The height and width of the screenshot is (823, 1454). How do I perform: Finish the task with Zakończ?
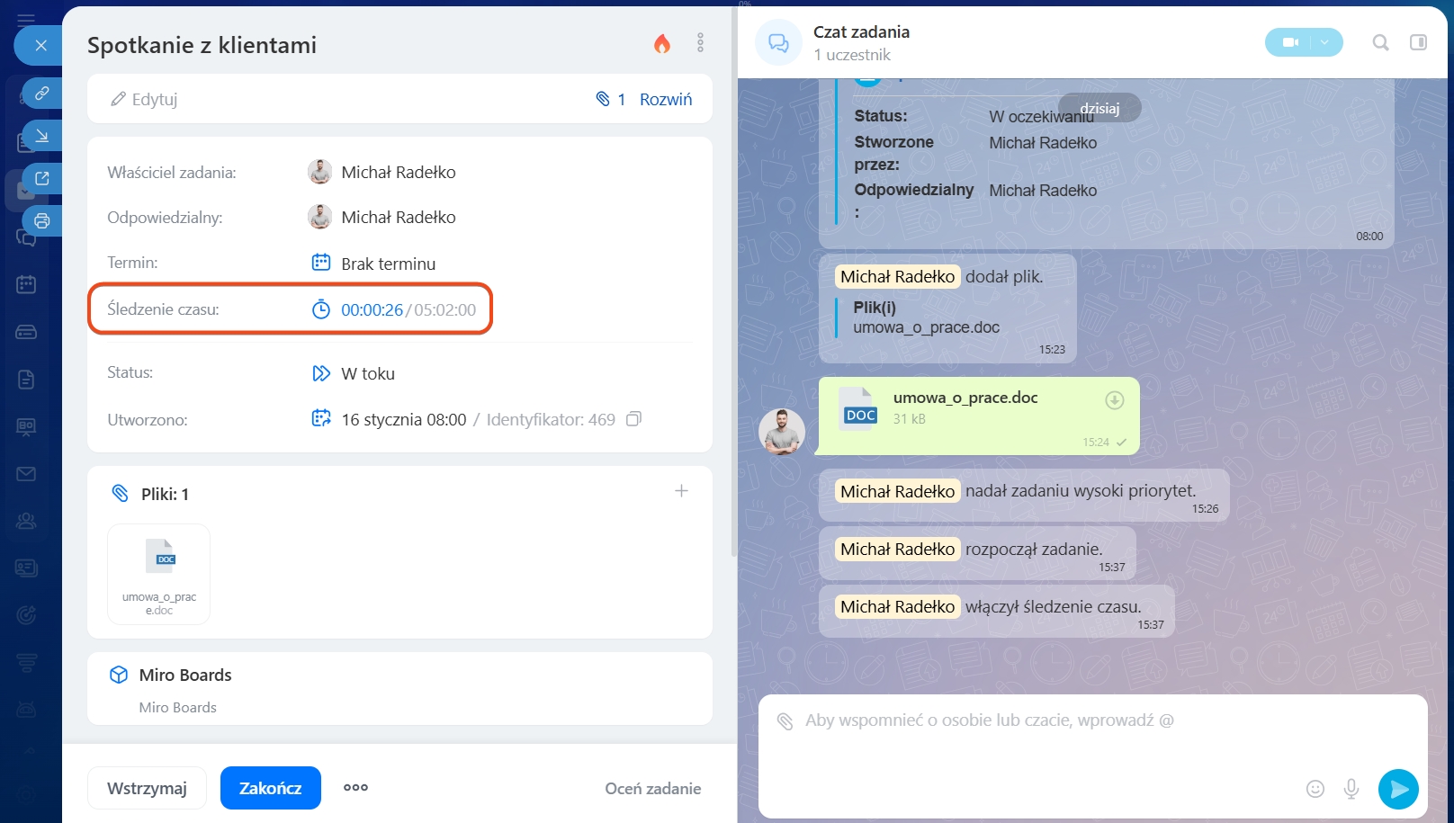pos(271,788)
